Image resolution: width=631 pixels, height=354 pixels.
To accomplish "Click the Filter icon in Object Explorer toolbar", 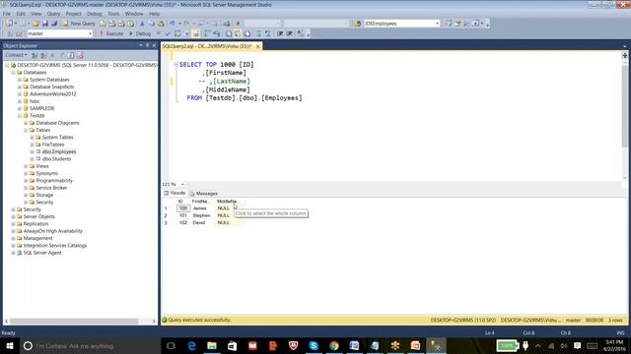I will [61, 55].
